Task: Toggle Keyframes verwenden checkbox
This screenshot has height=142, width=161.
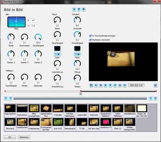Action: click(x=90, y=40)
